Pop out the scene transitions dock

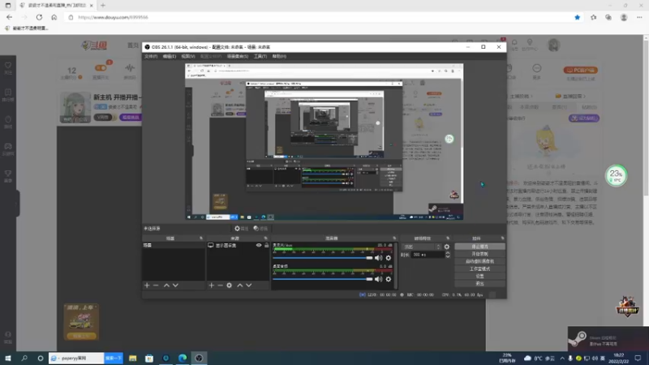tap(448, 238)
